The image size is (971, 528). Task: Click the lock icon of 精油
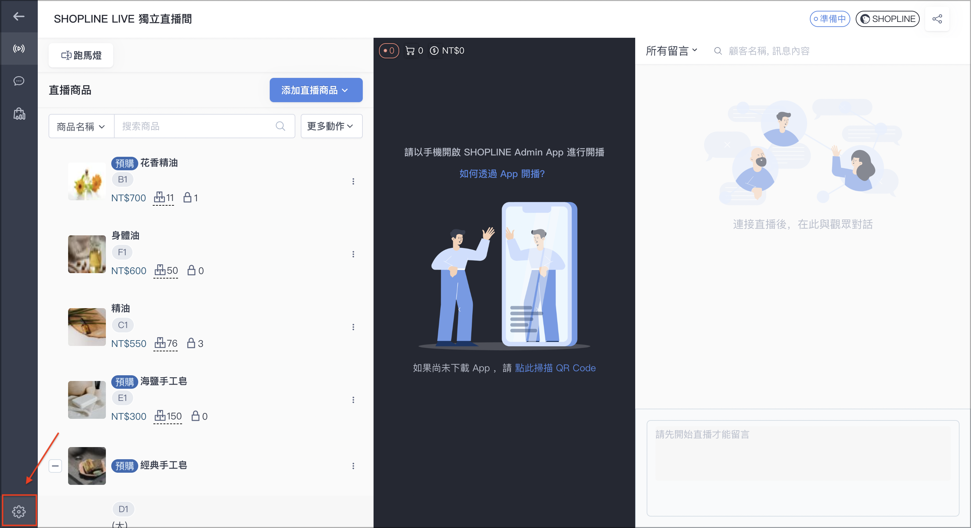(191, 343)
